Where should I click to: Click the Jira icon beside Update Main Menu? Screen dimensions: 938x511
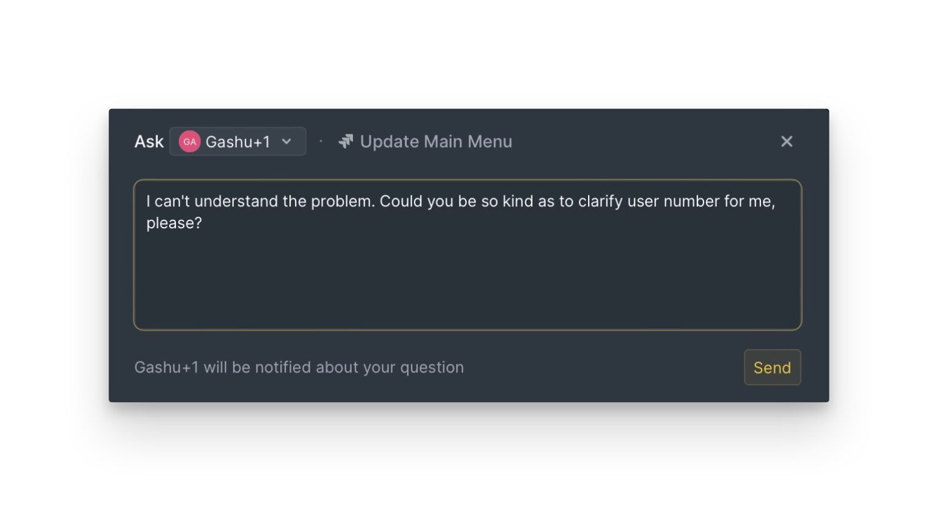pos(346,141)
